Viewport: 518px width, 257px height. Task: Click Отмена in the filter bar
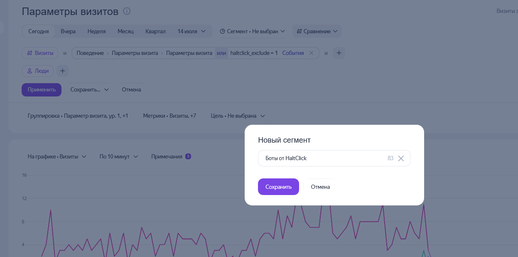131,89
